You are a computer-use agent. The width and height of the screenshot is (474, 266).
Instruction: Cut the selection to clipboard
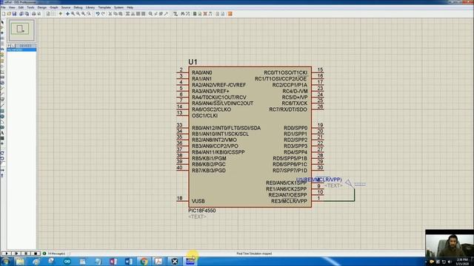(110, 14)
